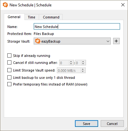Enable Limit backup to 1 disk thread
Screen dimensions: 128x131
click(9, 78)
